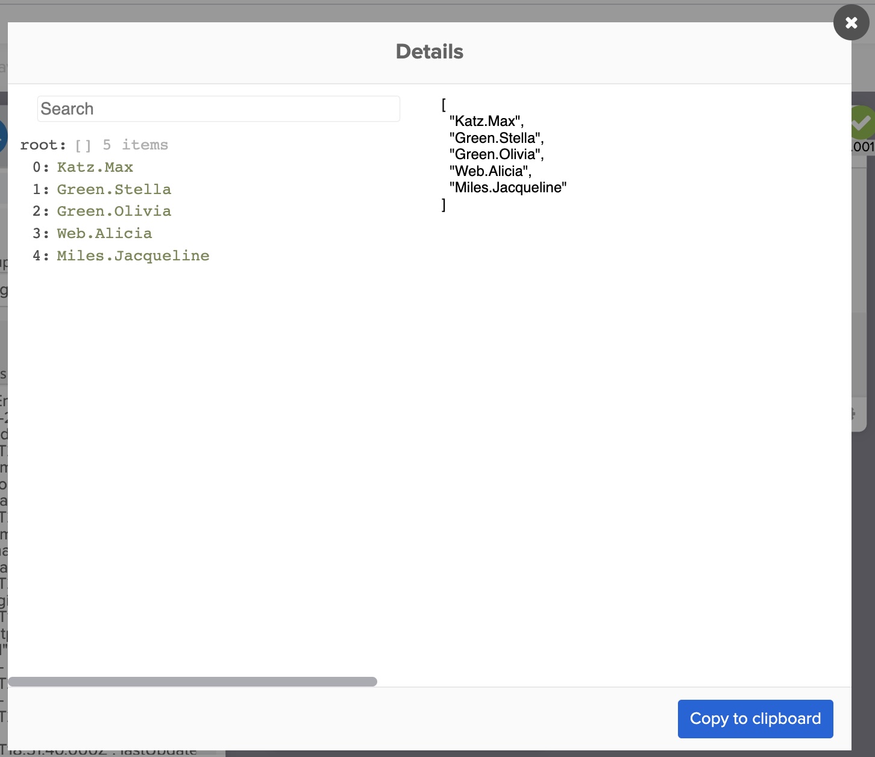Click the horizontal scrollbar thumb
The image size is (875, 757).
(x=192, y=682)
